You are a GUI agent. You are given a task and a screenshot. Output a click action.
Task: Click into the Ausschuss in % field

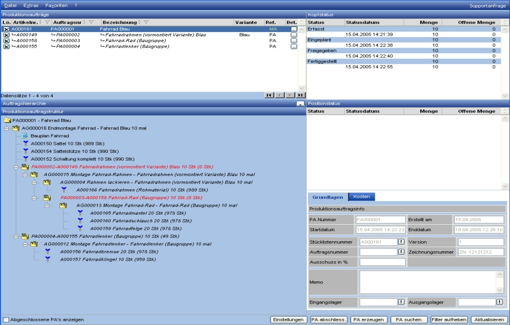[382, 262]
